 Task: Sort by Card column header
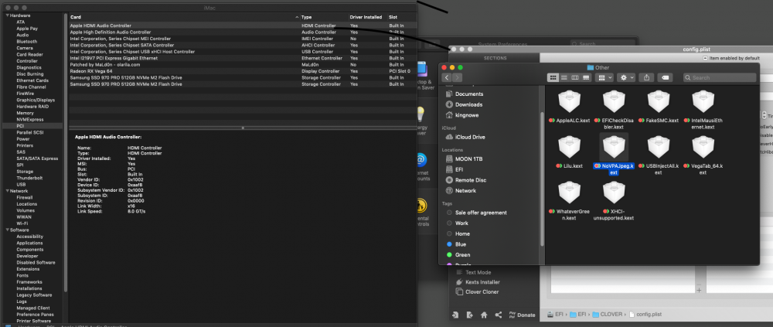click(x=184, y=17)
